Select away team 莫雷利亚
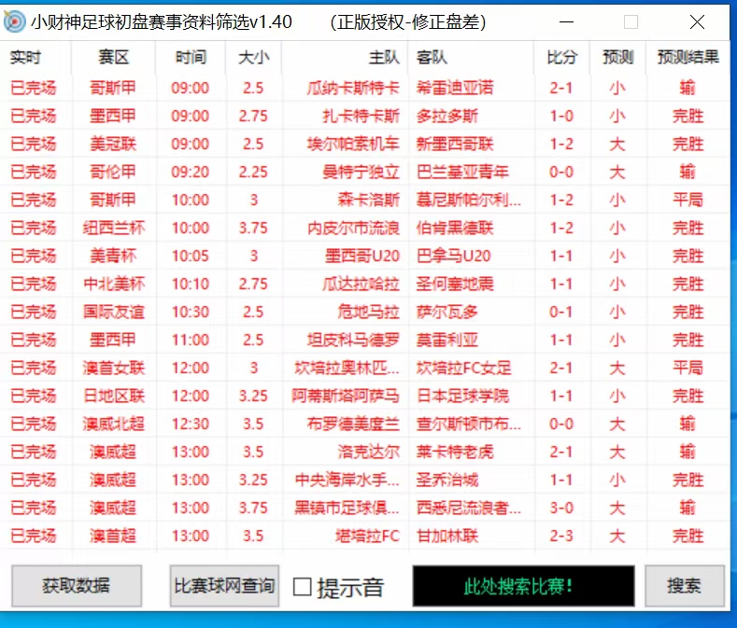The image size is (737, 628). (x=447, y=340)
